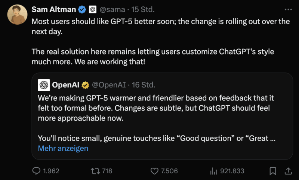This screenshot has height=180, width=299.
Task: Open view analytics bar chart icon
Action: [x=214, y=171]
